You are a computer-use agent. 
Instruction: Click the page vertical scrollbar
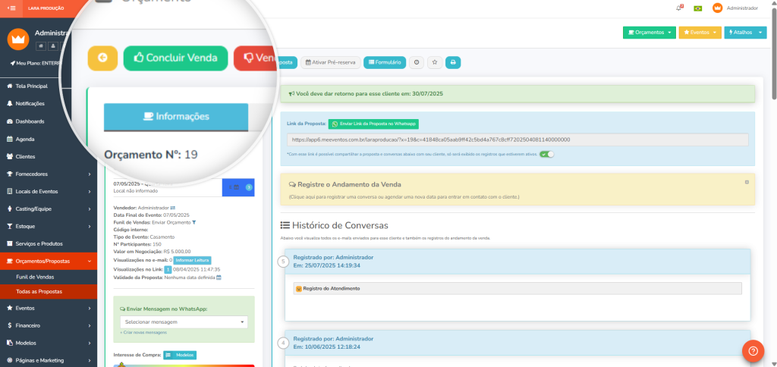click(x=774, y=52)
